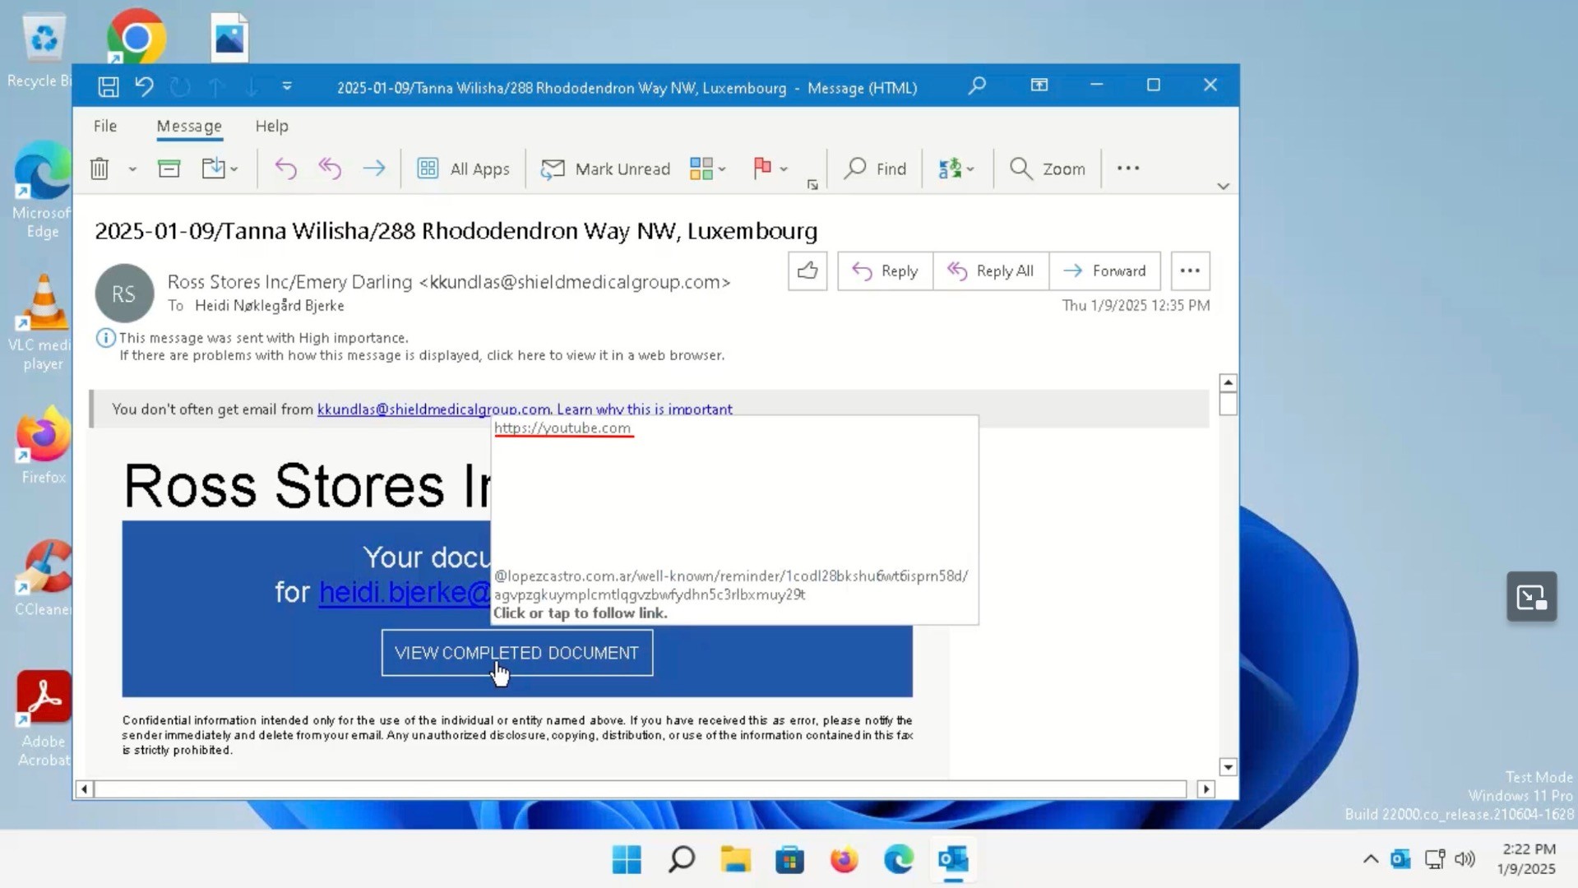Screen dimensions: 1578x888
Task: Expand the Delete options arrow
Action: 132,169
